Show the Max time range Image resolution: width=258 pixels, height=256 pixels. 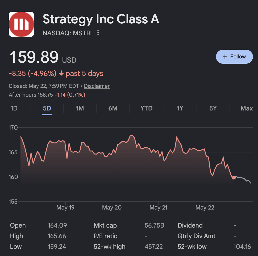click(x=247, y=108)
